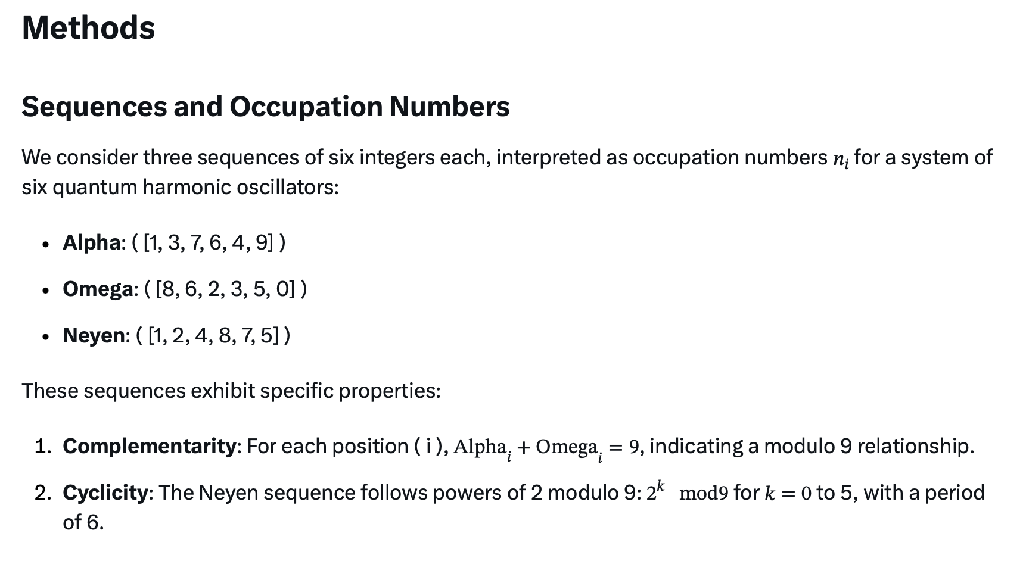Viewport: 1026px width, 561px height.
Task: Click the k = 0 expression
Action: point(788,493)
